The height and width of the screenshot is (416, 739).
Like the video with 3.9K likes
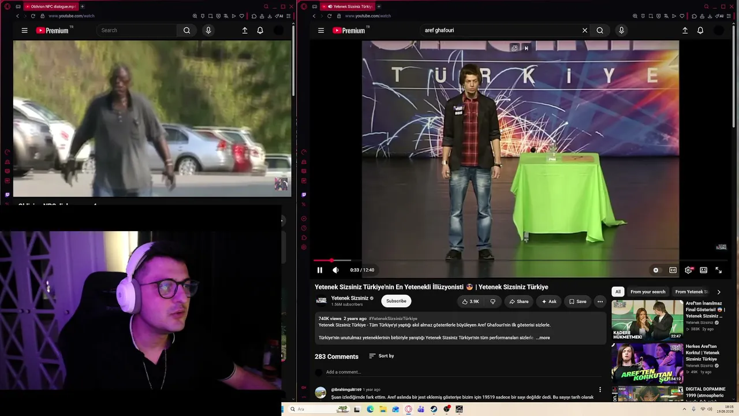[x=471, y=301]
